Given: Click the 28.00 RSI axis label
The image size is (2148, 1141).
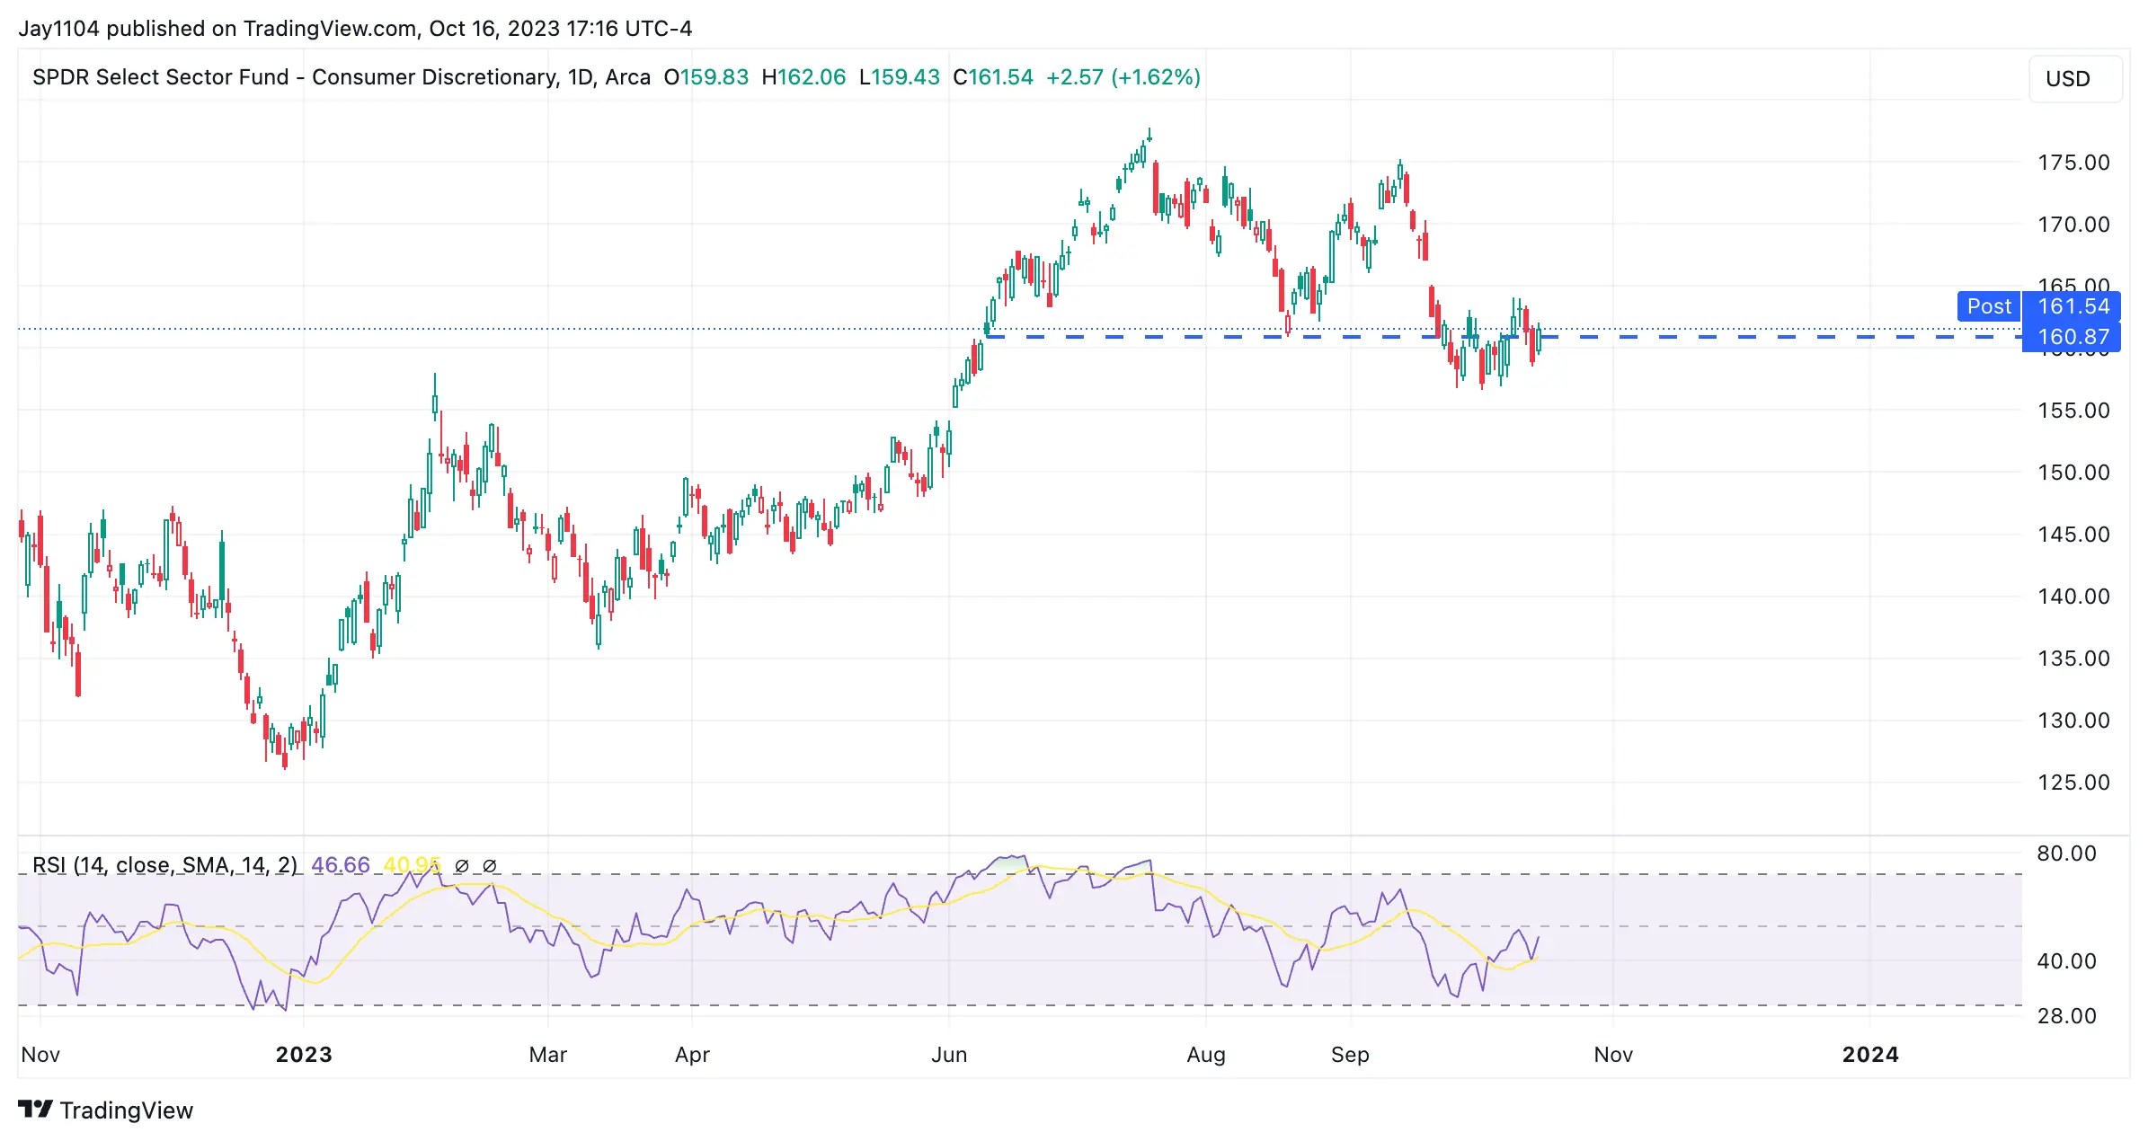Looking at the screenshot, I should point(2066,1016).
